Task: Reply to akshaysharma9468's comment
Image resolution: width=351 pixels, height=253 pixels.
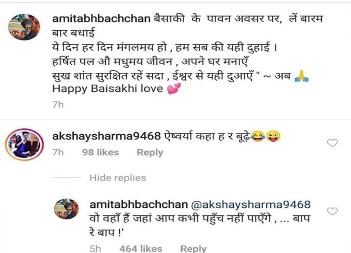Action: tap(150, 153)
